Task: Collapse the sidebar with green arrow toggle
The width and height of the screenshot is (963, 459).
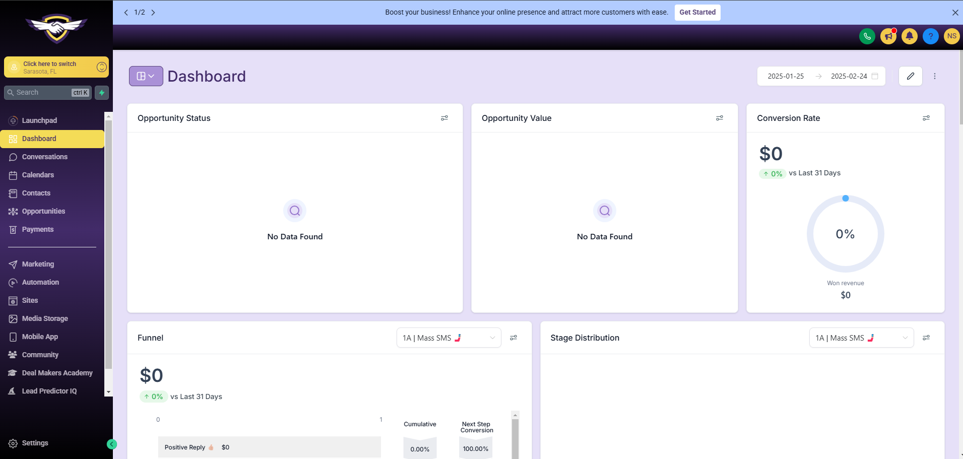Action: pyautogui.click(x=112, y=444)
